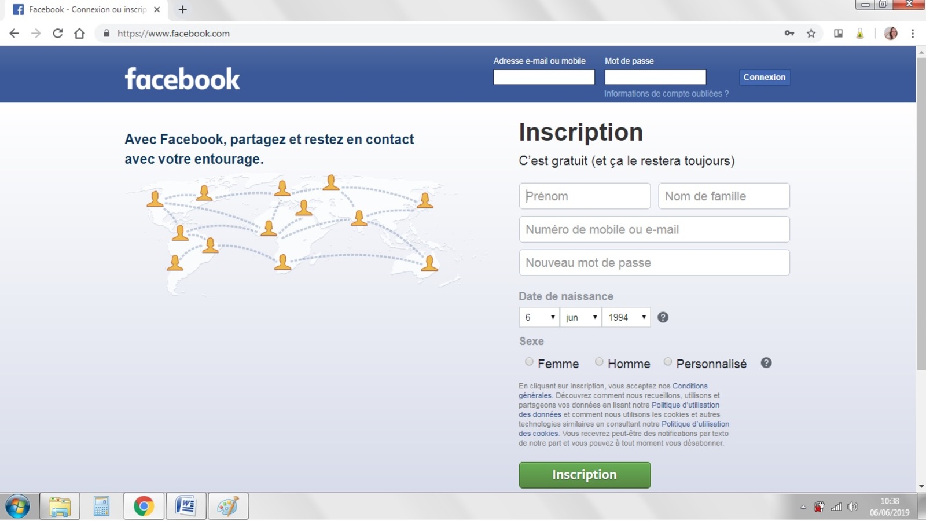Open the birth day dropdown
Image resolution: width=926 pixels, height=521 pixels.
tap(539, 317)
